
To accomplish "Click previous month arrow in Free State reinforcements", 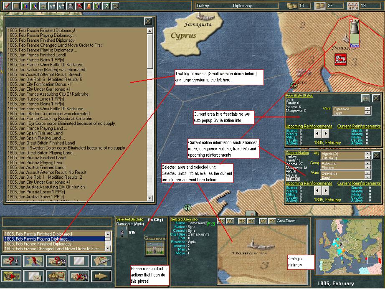I will [317, 133].
